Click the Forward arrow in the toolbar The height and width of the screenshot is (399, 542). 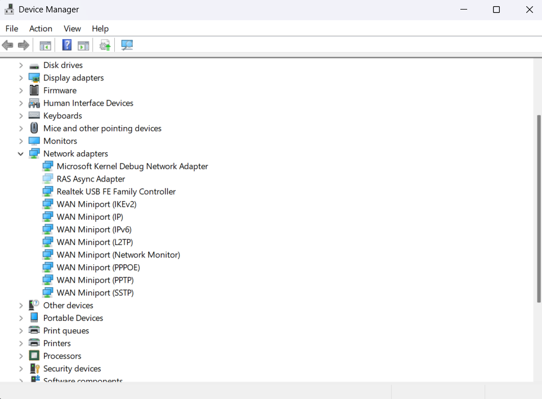point(24,45)
